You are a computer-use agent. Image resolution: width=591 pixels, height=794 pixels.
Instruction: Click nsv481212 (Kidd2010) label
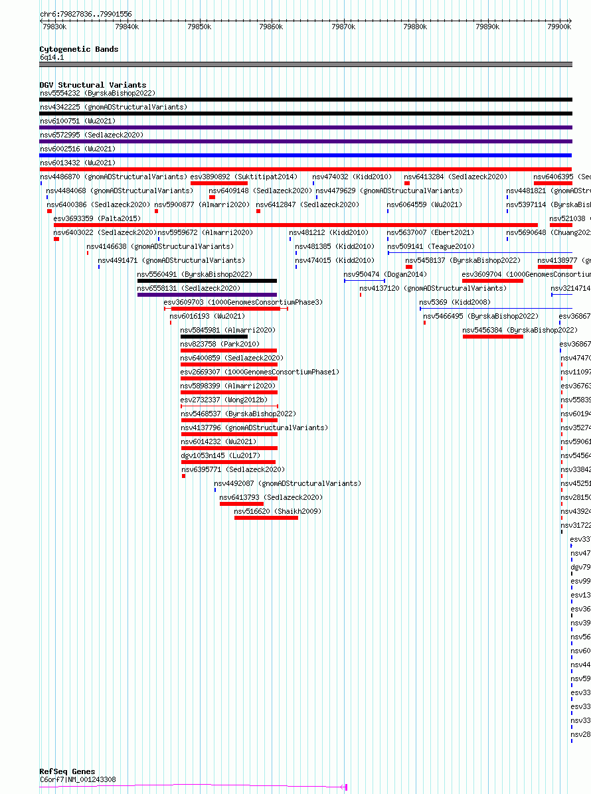point(329,232)
